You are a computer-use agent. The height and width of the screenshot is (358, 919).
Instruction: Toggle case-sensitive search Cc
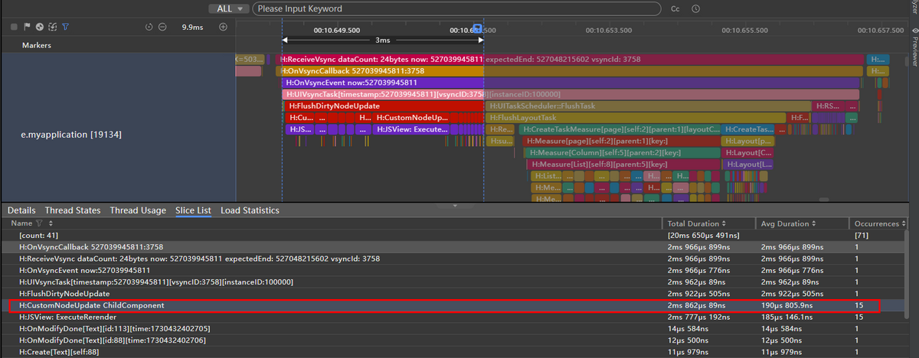[x=675, y=9]
